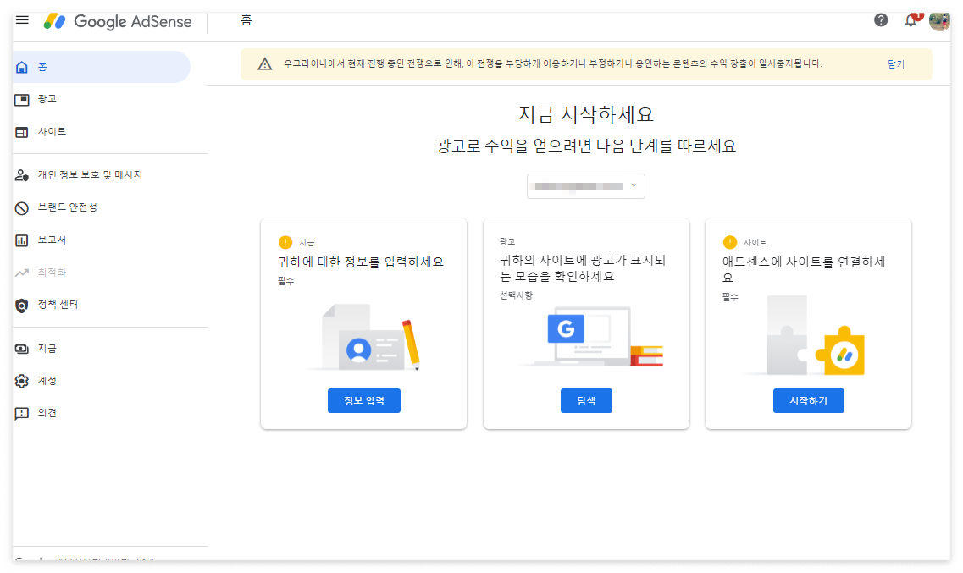Screen dimensions: 963x573
Task: Open 계정 menu item
Action: [x=47, y=381]
